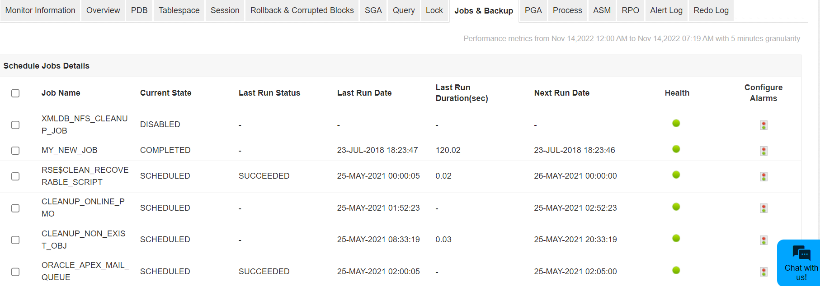This screenshot has height=286, width=820.
Task: Sort by Job Name column header
Action: pyautogui.click(x=61, y=93)
